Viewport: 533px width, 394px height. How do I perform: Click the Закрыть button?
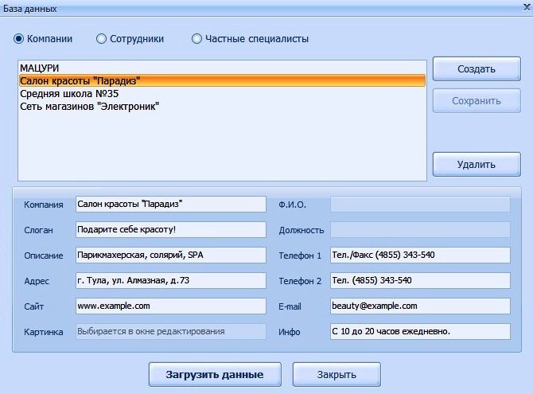point(337,375)
